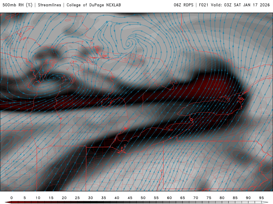Click the '25' value on the color scale
The width and height of the screenshot is (273, 204).
click(x=77, y=198)
